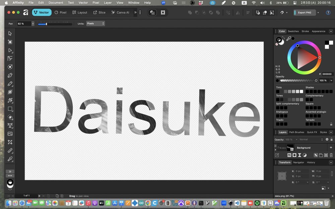Toggle the aspect ratio link in Transform
The height and width of the screenshot is (209, 335).
pos(332,173)
